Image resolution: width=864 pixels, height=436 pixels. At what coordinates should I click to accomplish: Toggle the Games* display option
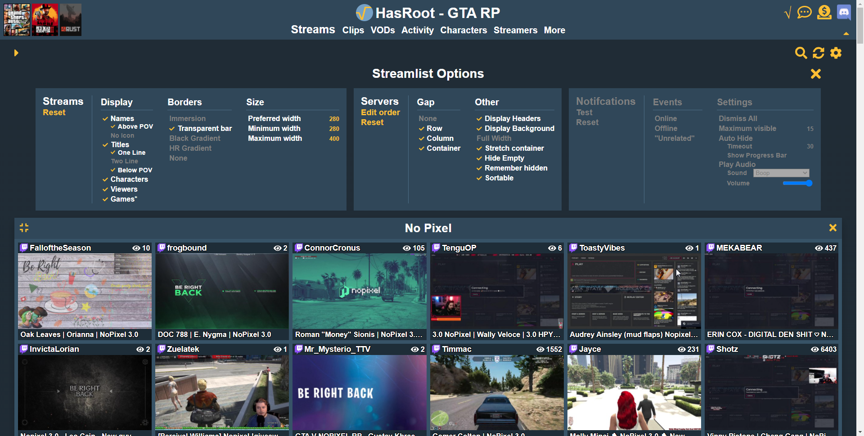coord(120,199)
